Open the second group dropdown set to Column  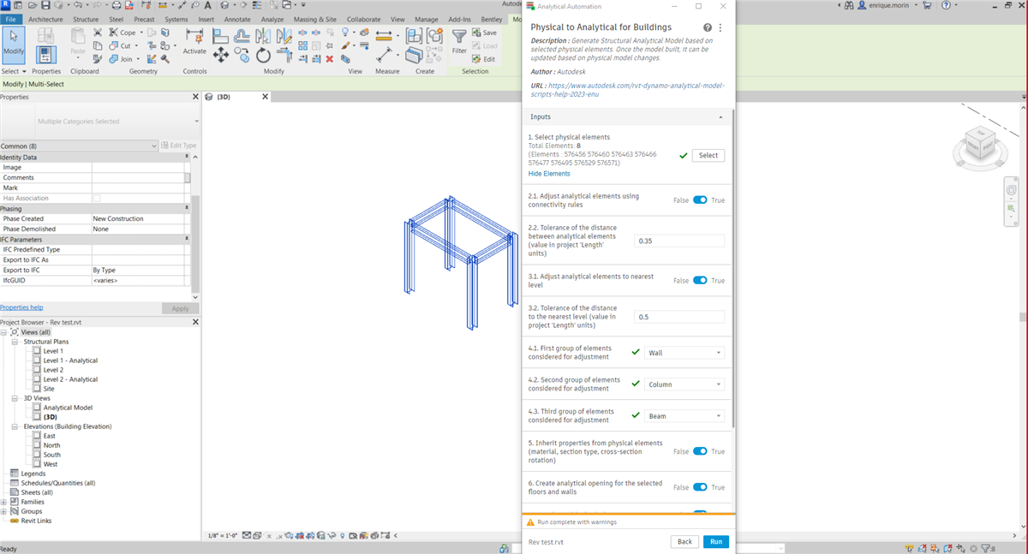point(684,384)
